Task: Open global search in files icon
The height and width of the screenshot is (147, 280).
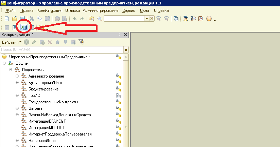Action: click(x=92, y=19)
